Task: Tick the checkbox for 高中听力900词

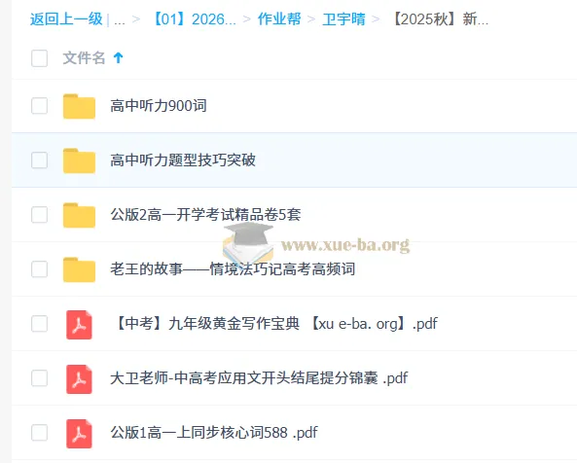Action: point(39,106)
